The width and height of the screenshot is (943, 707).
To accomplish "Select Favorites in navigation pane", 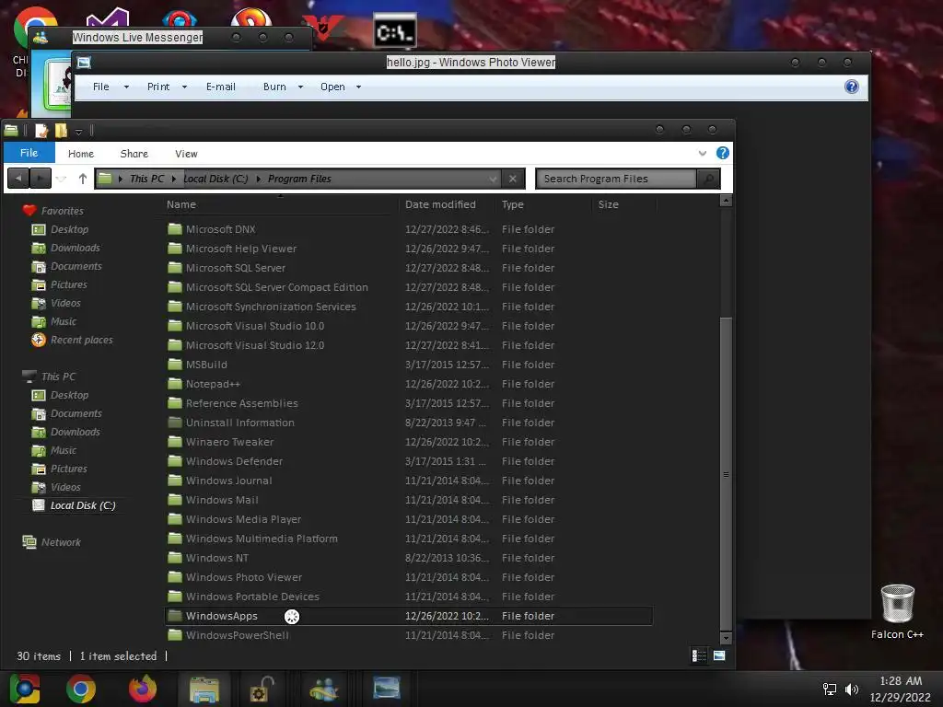I will (x=62, y=211).
